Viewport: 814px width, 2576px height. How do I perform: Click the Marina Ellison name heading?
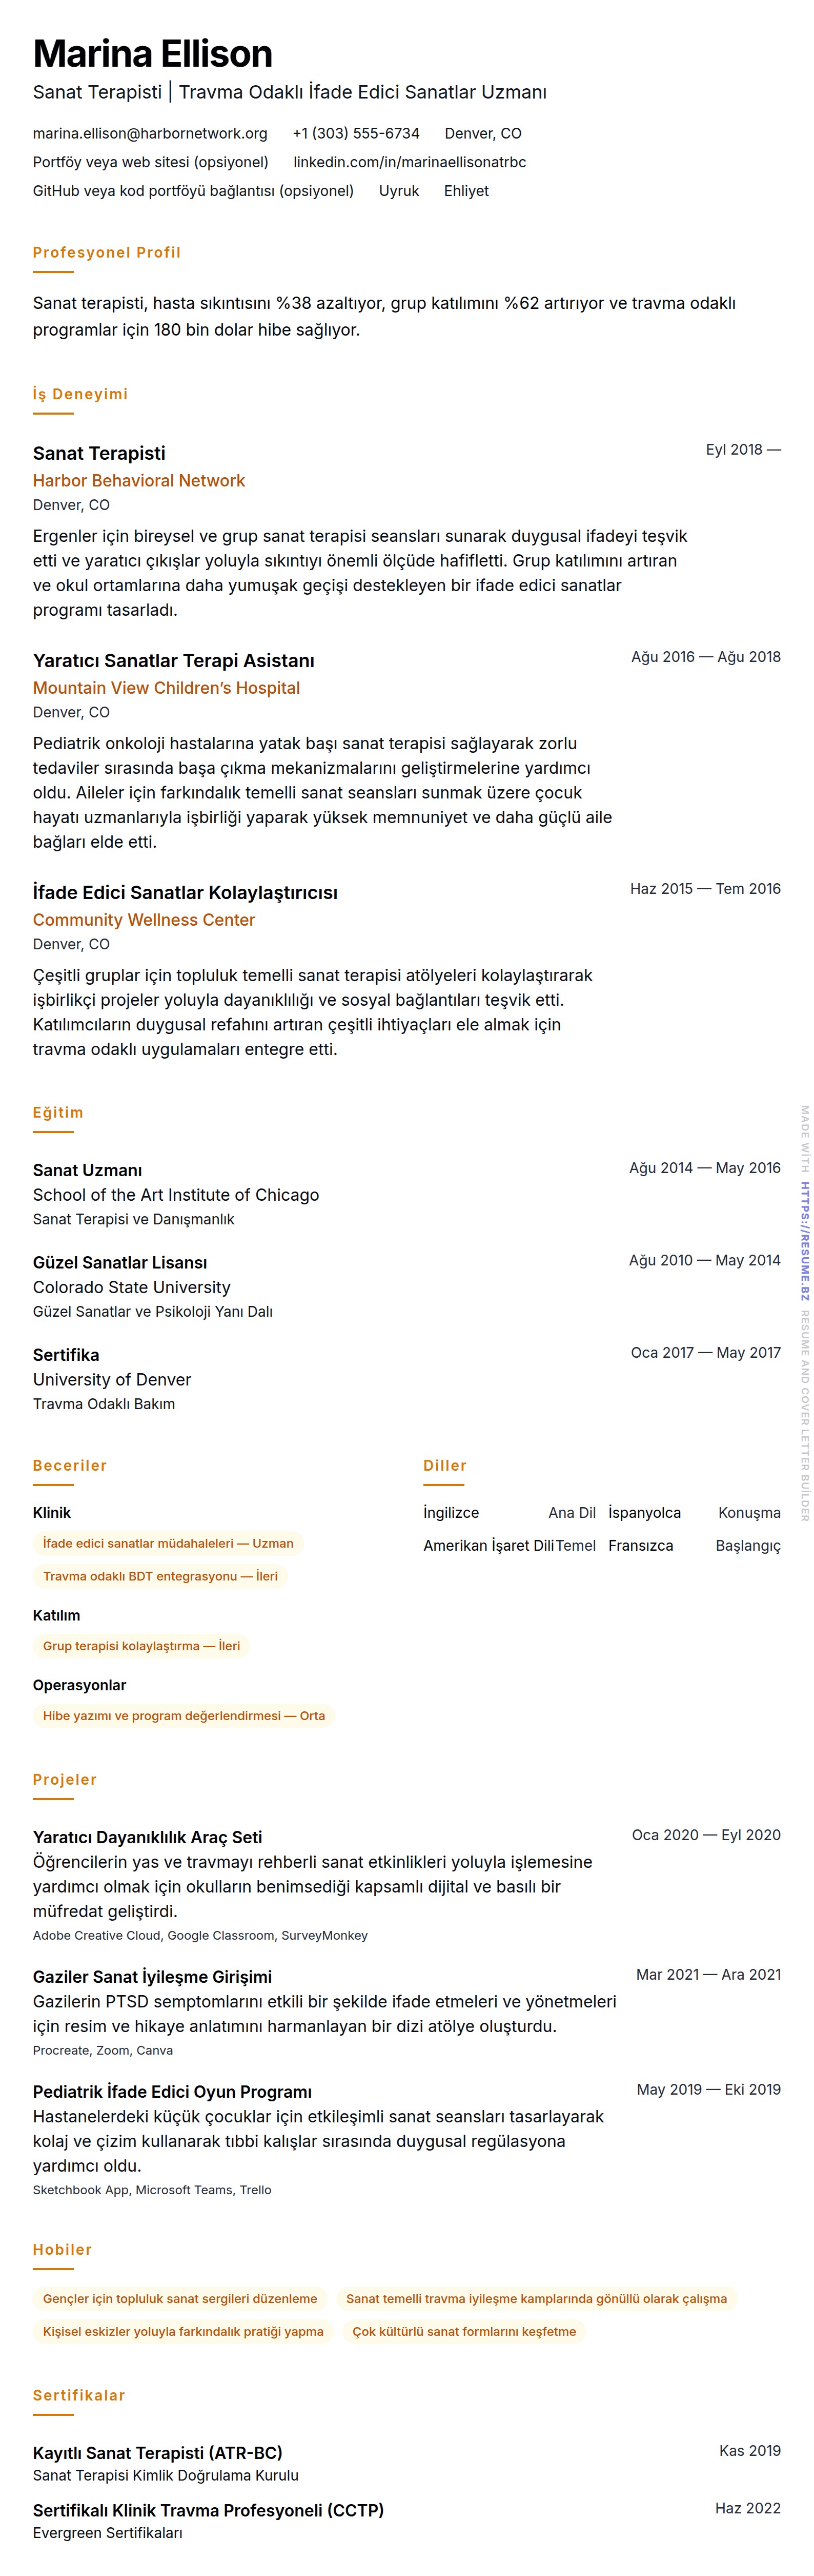click(153, 54)
